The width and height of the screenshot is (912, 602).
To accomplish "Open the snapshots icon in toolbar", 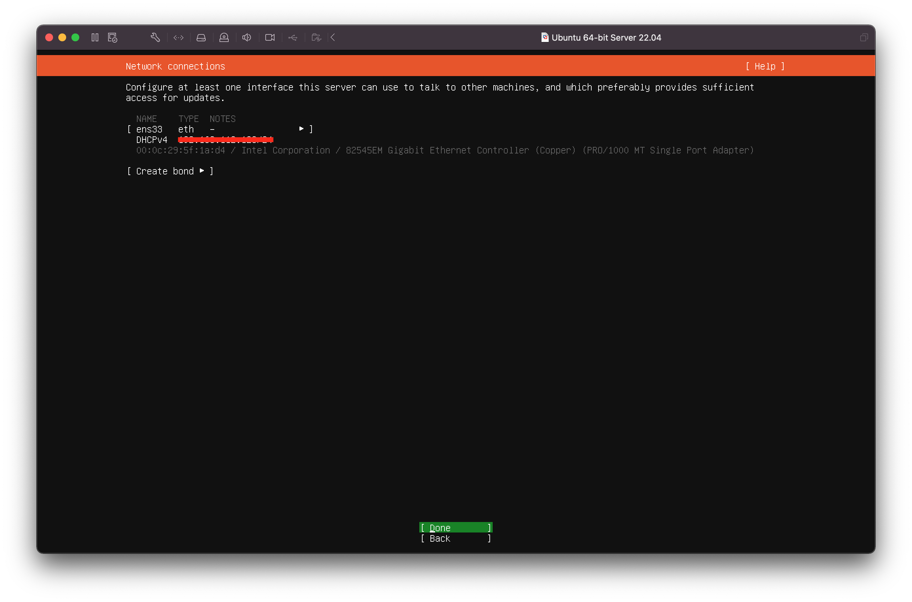I will [x=112, y=37].
